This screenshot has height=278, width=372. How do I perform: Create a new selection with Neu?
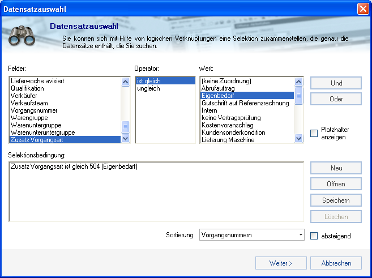(336, 168)
